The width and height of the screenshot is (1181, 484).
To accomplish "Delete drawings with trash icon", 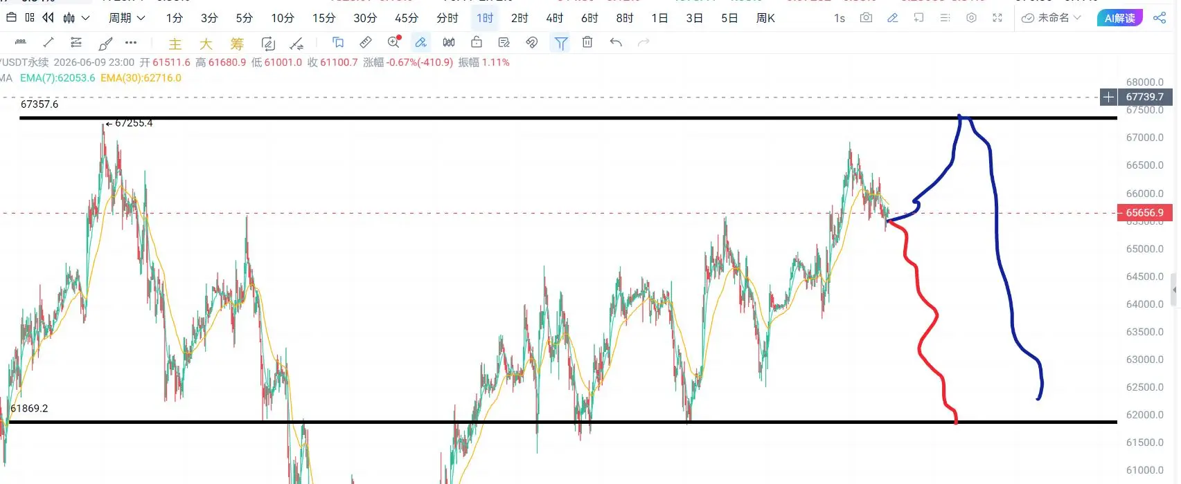I will coord(587,42).
